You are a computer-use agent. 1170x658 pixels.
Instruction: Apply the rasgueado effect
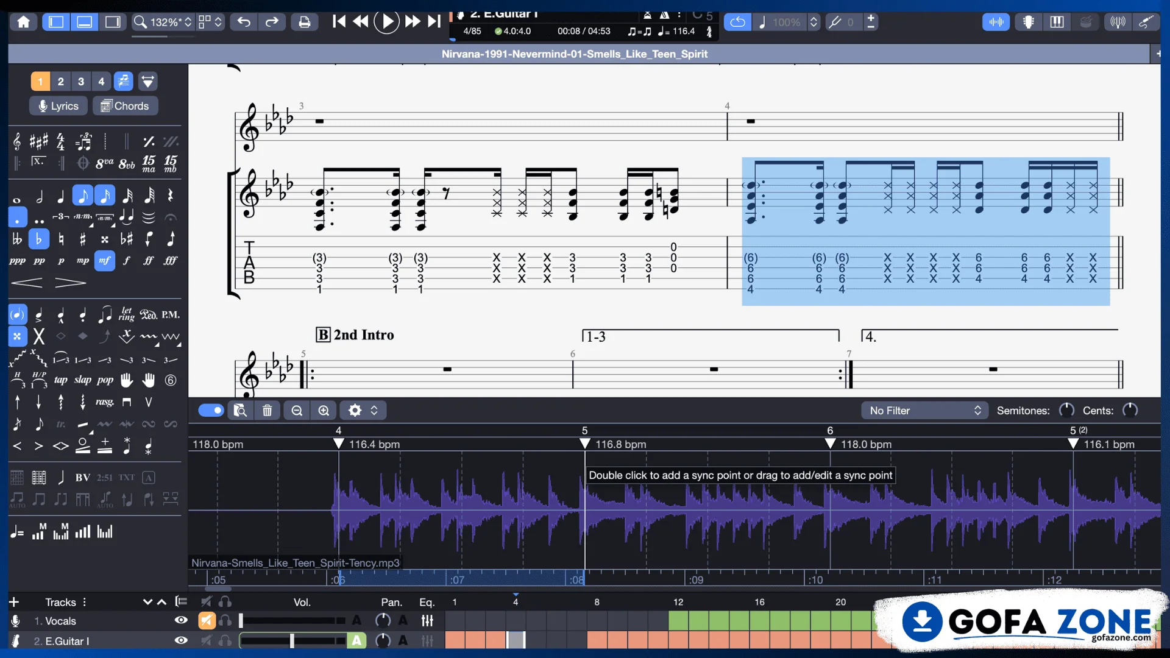[x=104, y=402]
